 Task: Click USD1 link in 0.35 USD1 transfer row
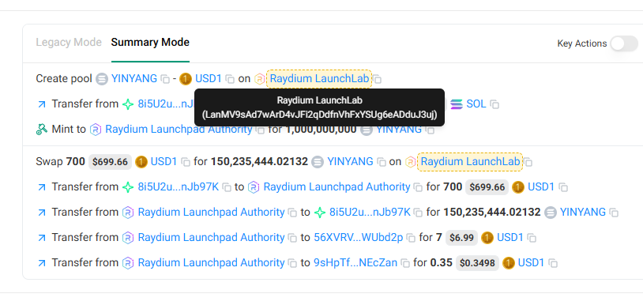click(x=531, y=263)
